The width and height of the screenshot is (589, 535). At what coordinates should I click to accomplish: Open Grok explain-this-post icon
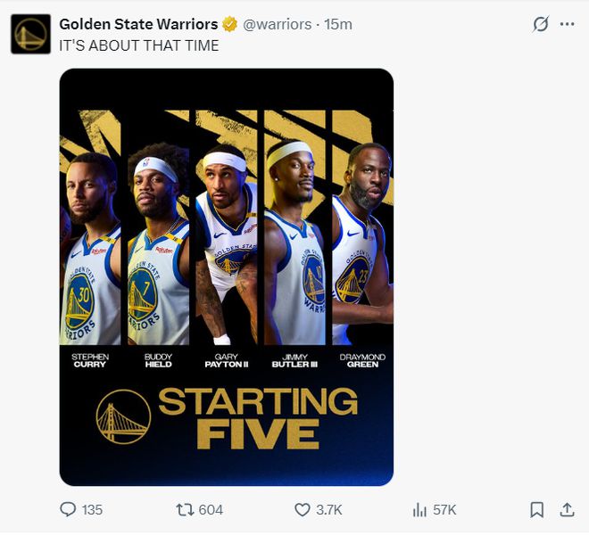pyautogui.click(x=540, y=24)
